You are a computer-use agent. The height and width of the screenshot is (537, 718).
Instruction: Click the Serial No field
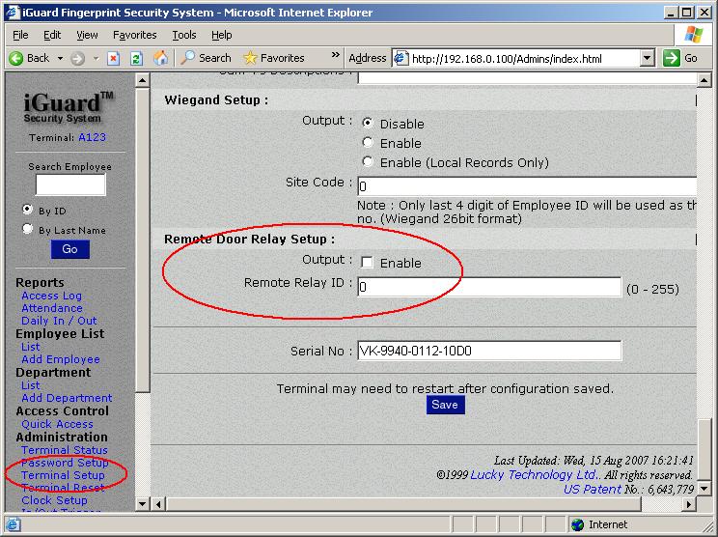click(489, 351)
